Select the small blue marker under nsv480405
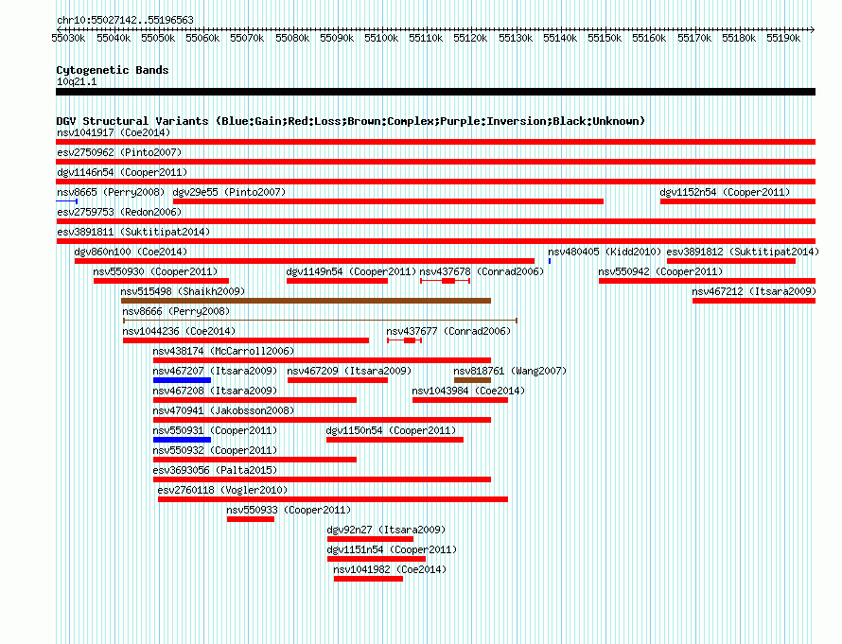The image size is (842, 644). pos(550,261)
